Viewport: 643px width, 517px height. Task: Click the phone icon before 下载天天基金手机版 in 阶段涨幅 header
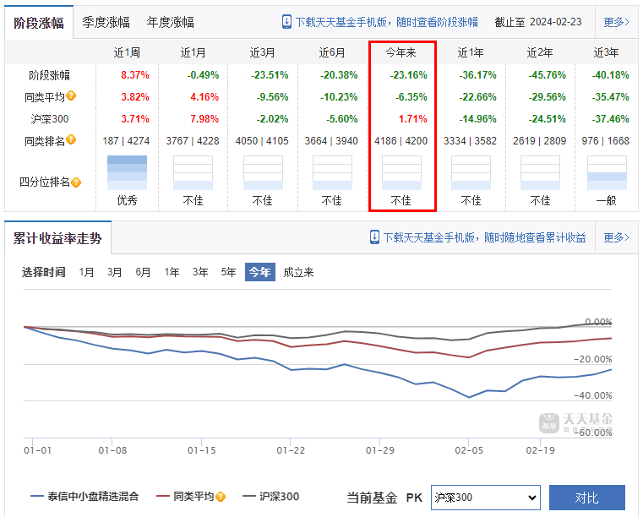(x=286, y=22)
